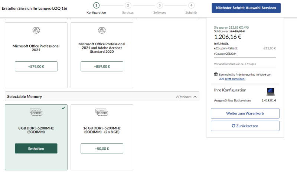The width and height of the screenshot is (297, 172).
Task: Click the eCoupon-Rabatt amount -212,85 €
Action: pyautogui.click(x=270, y=48)
